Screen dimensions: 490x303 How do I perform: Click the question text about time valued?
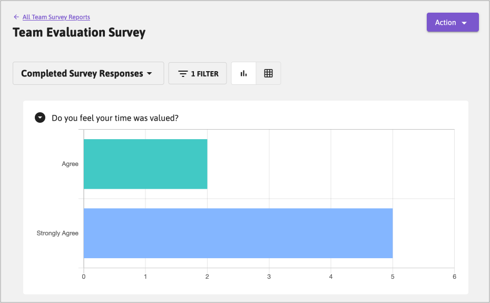point(115,118)
